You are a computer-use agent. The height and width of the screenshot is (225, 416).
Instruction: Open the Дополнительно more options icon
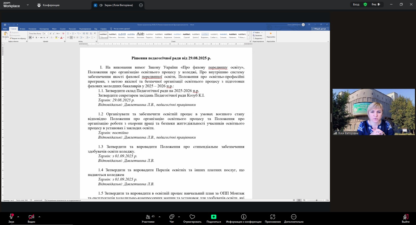click(x=294, y=217)
